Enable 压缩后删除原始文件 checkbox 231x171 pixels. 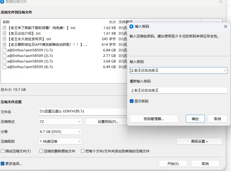[41, 151]
